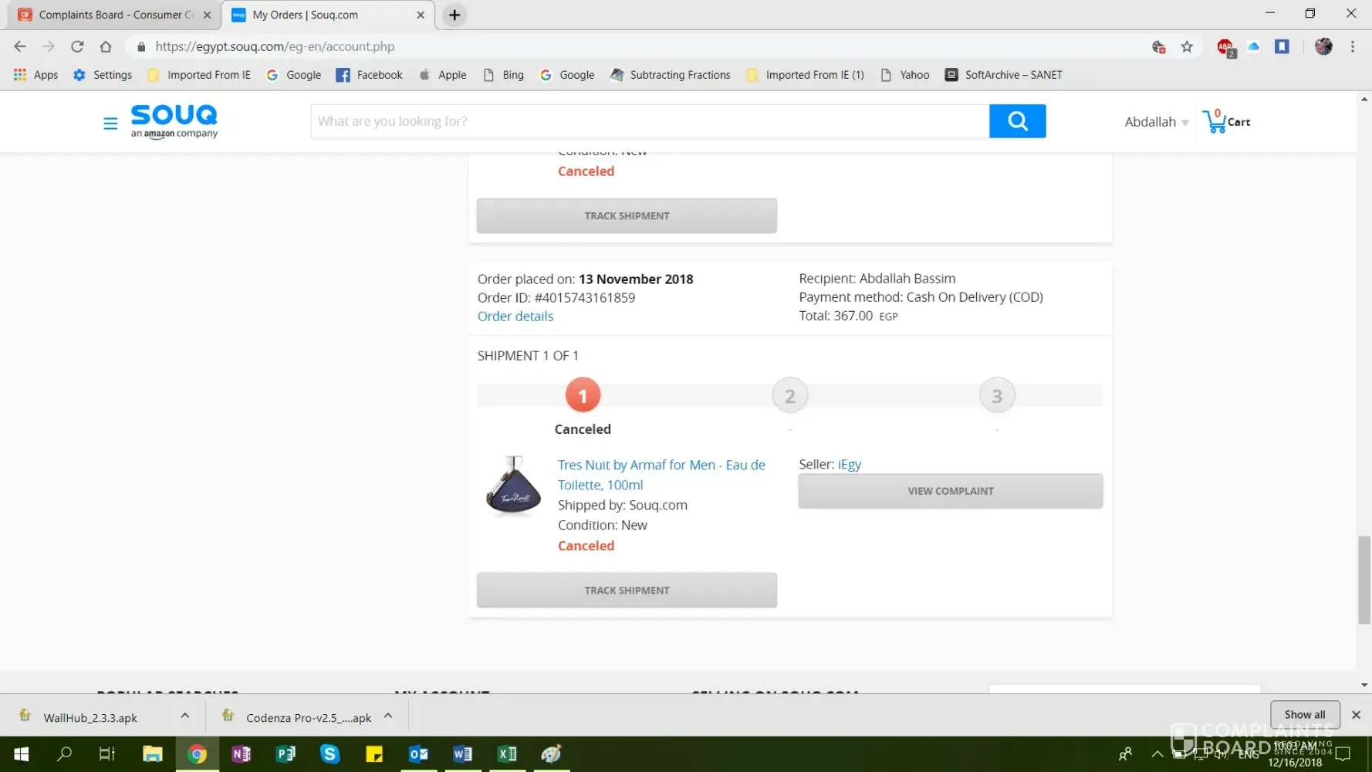1372x772 pixels.
Task: Open the browser home page
Action: [106, 46]
